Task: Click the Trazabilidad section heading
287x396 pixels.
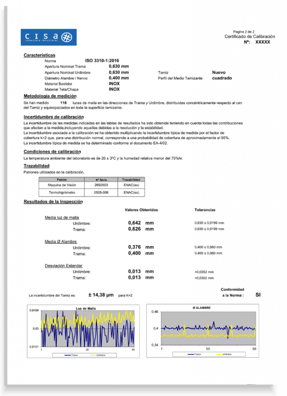Action: pos(36,166)
